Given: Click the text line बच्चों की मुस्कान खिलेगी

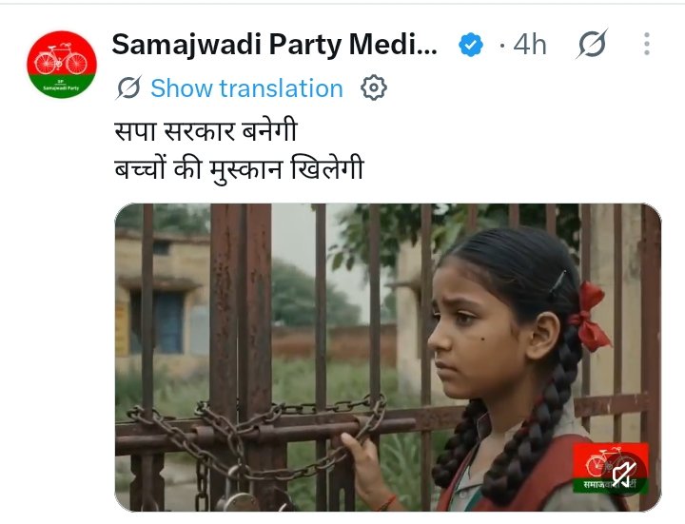Looking at the screenshot, I should click(x=239, y=170).
